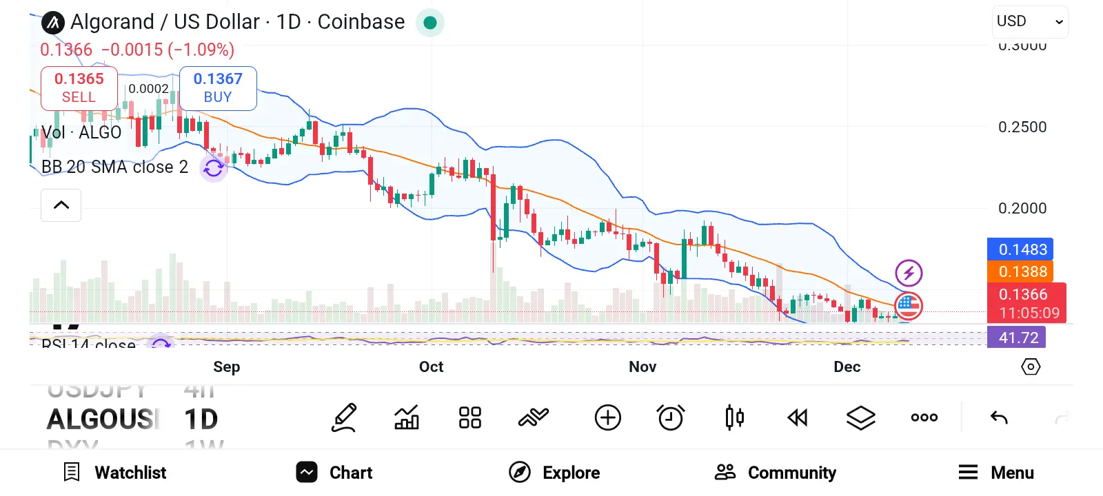
Task: Click the 0.1365 SELL button
Action: click(79, 88)
